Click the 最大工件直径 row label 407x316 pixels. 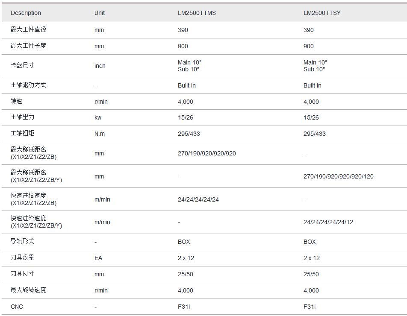click(x=28, y=29)
